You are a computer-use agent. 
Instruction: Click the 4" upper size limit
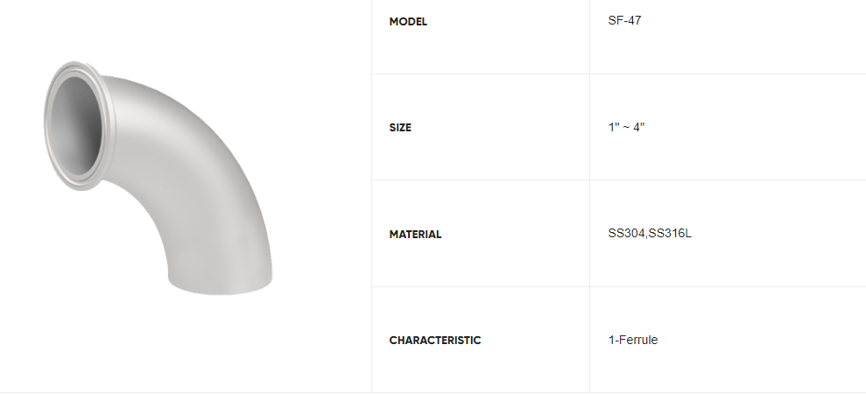[639, 127]
